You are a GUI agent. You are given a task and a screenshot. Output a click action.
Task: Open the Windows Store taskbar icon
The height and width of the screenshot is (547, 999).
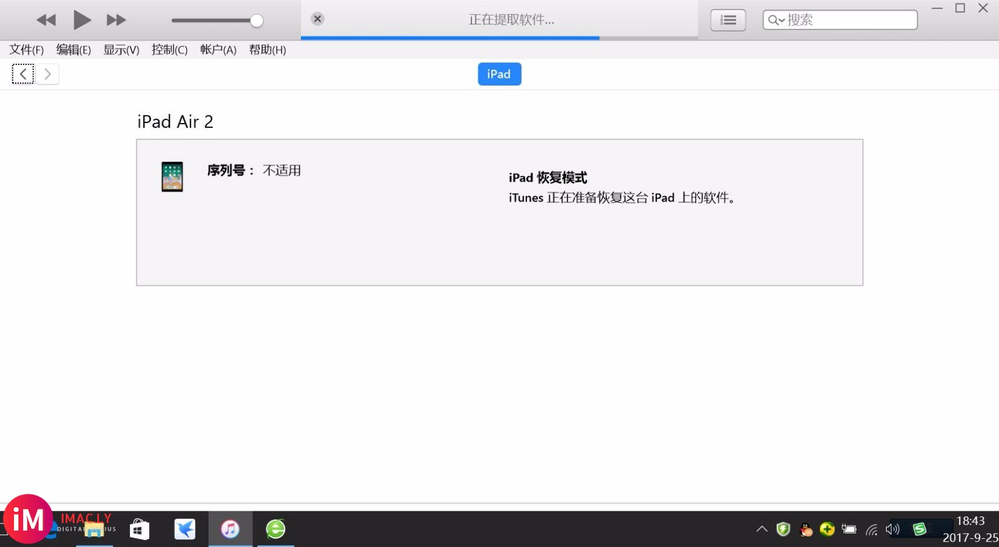(x=139, y=530)
